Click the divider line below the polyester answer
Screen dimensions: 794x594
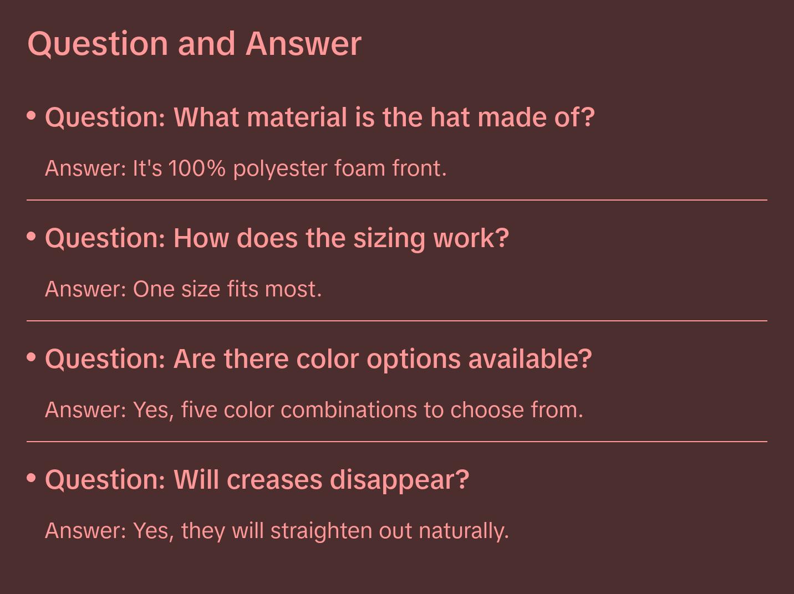click(x=397, y=200)
